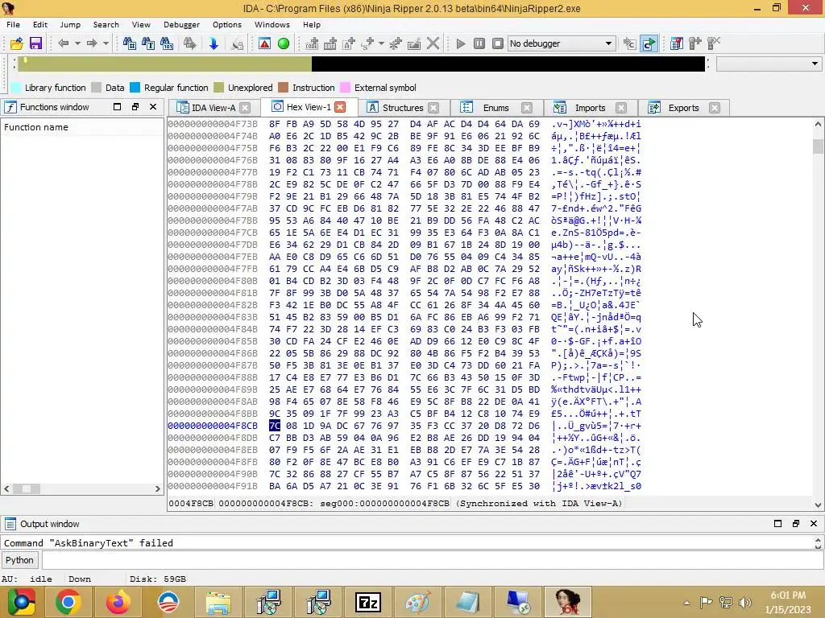Click the red warning triangle window icon

coord(264,43)
